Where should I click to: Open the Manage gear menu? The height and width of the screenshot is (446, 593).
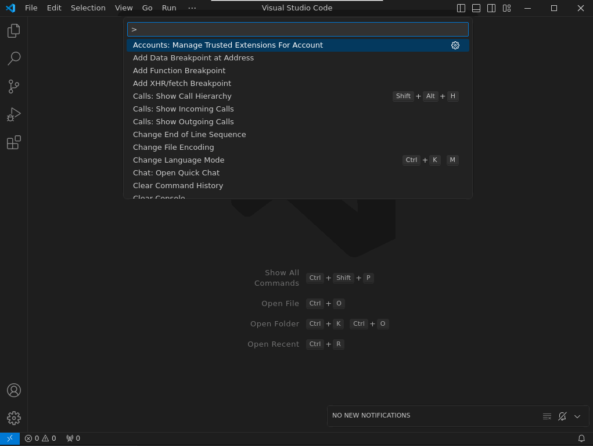click(14, 418)
